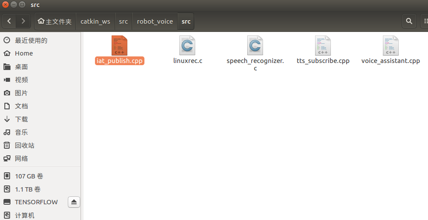428x220 pixels.
Task: Click the 主文件夹 home breadcrumb
Action: 55,21
